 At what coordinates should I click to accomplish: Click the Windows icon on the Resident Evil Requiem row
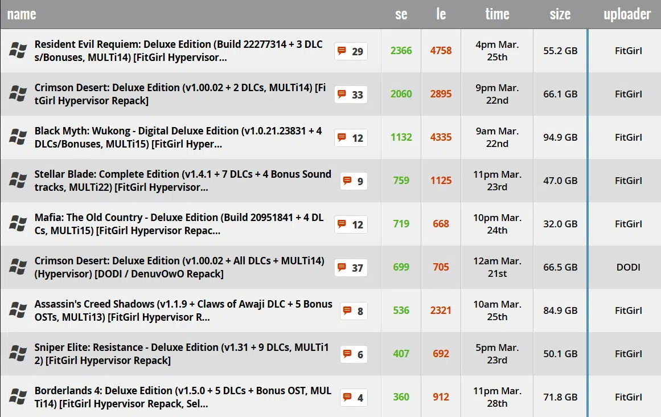click(x=17, y=50)
